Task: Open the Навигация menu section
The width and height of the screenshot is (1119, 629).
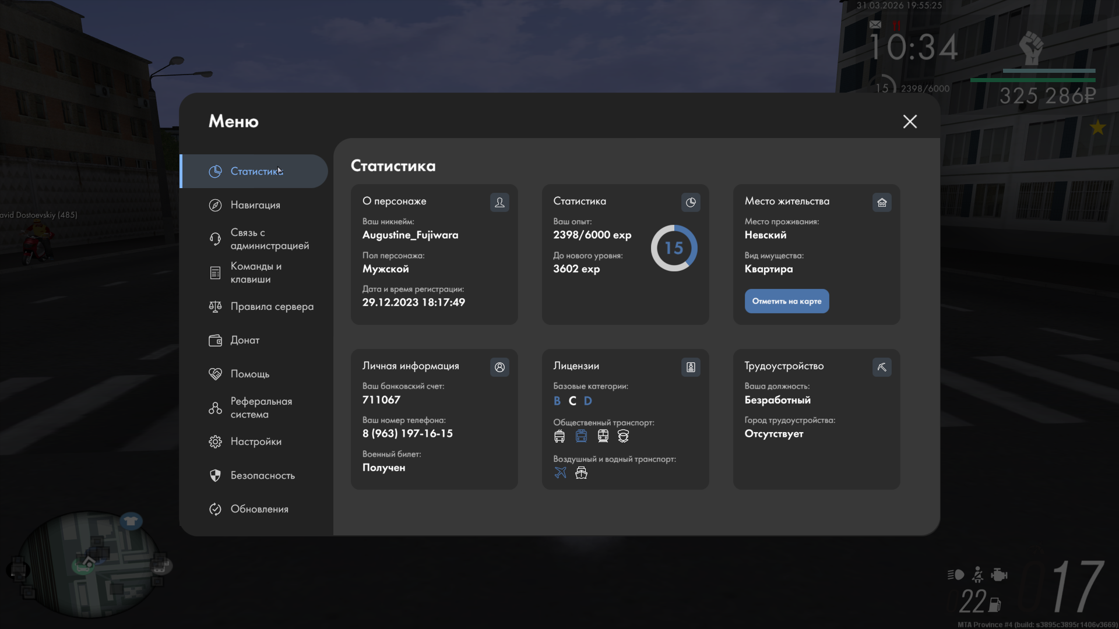Action: click(x=255, y=205)
